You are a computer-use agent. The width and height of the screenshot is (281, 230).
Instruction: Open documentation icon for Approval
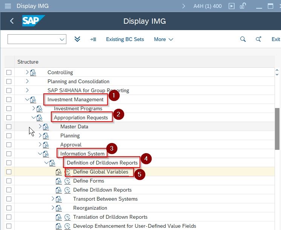pyautogui.click(x=46, y=145)
